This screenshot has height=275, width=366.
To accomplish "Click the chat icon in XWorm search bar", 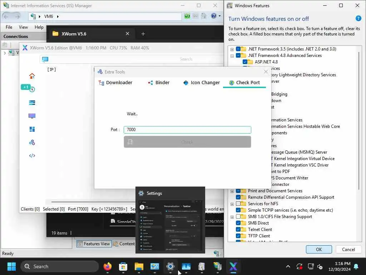I will click(x=45, y=59).
